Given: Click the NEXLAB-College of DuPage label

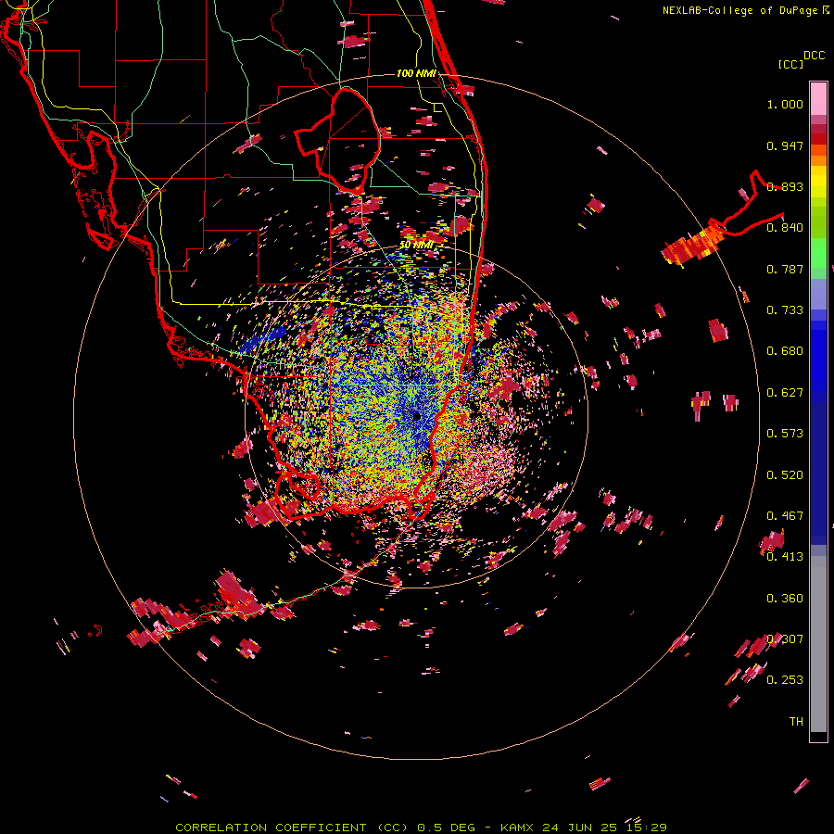Looking at the screenshot, I should (x=739, y=10).
